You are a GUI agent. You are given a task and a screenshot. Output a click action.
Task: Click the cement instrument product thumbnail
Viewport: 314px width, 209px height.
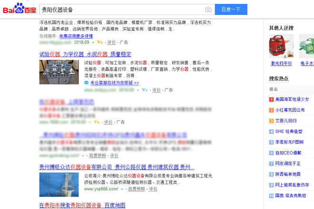pos(59,72)
